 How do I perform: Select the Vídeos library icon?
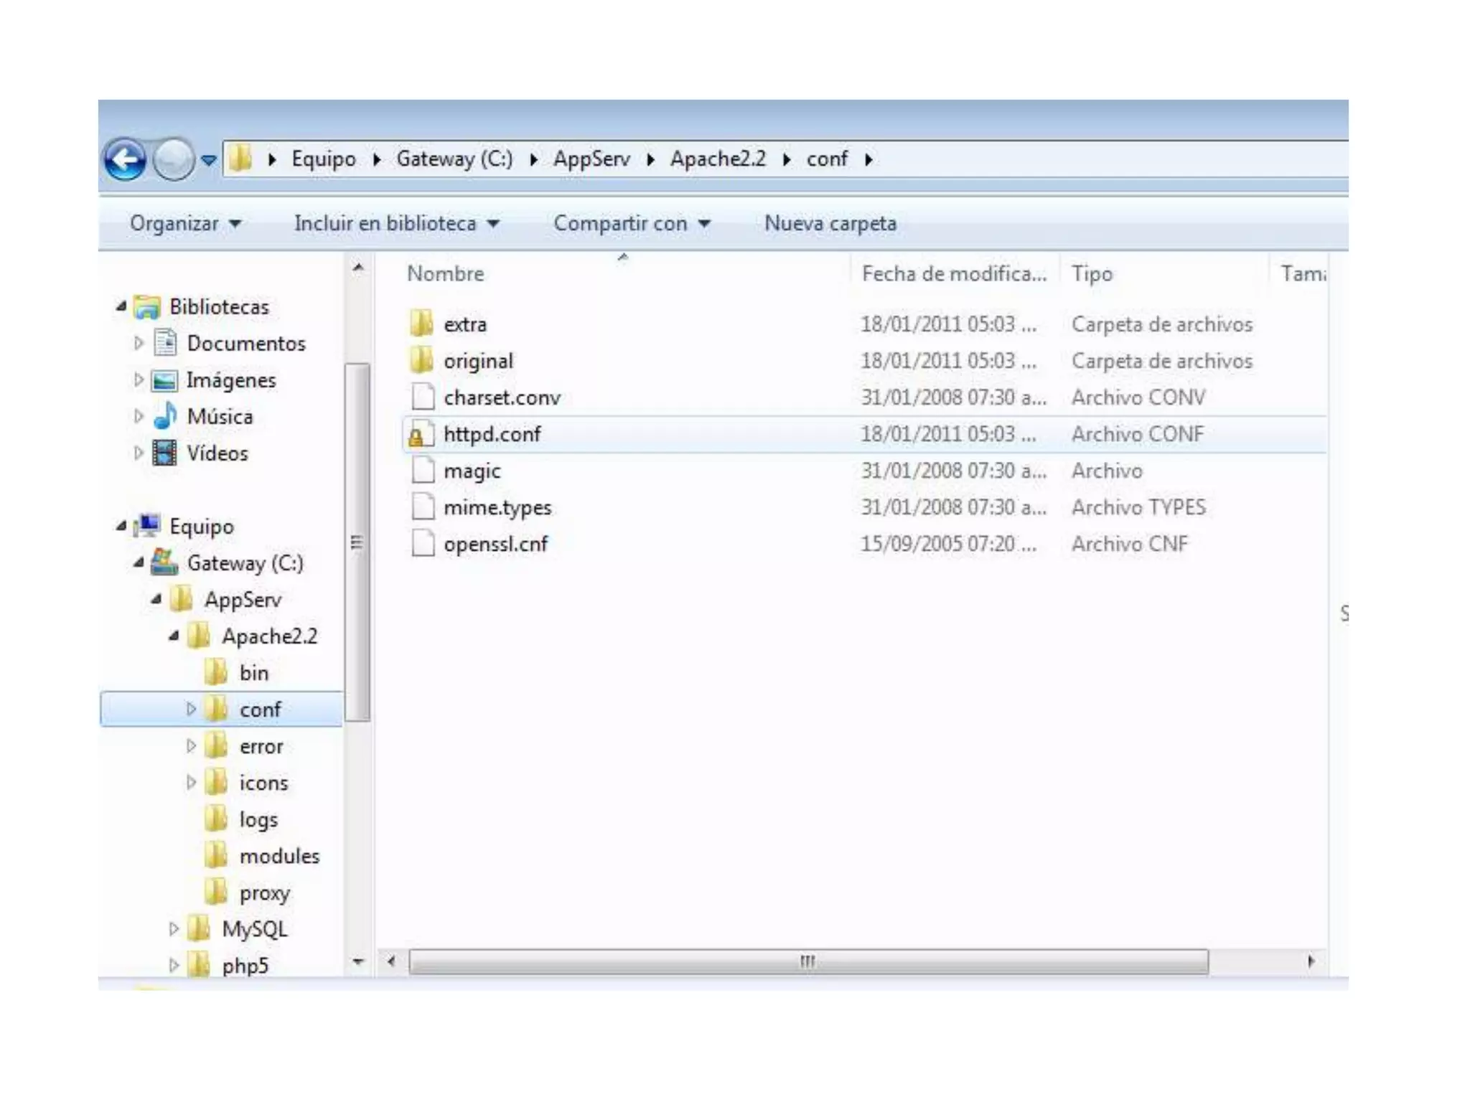165,453
